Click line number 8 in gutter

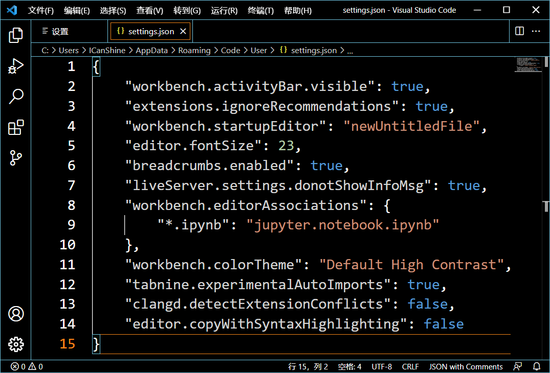(71, 205)
